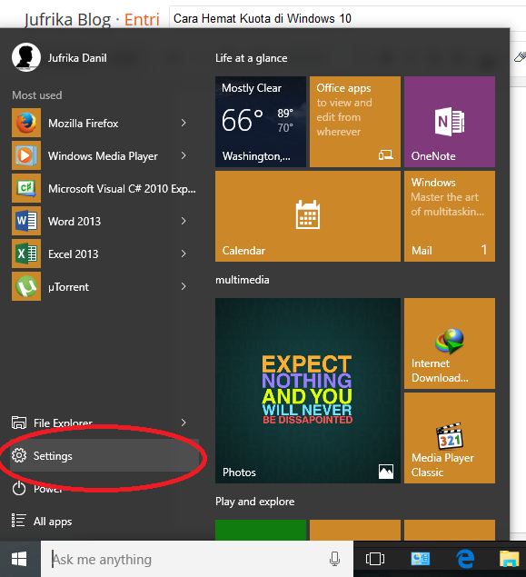
Task: Launch Windows Media Player icon
Action: (26, 155)
